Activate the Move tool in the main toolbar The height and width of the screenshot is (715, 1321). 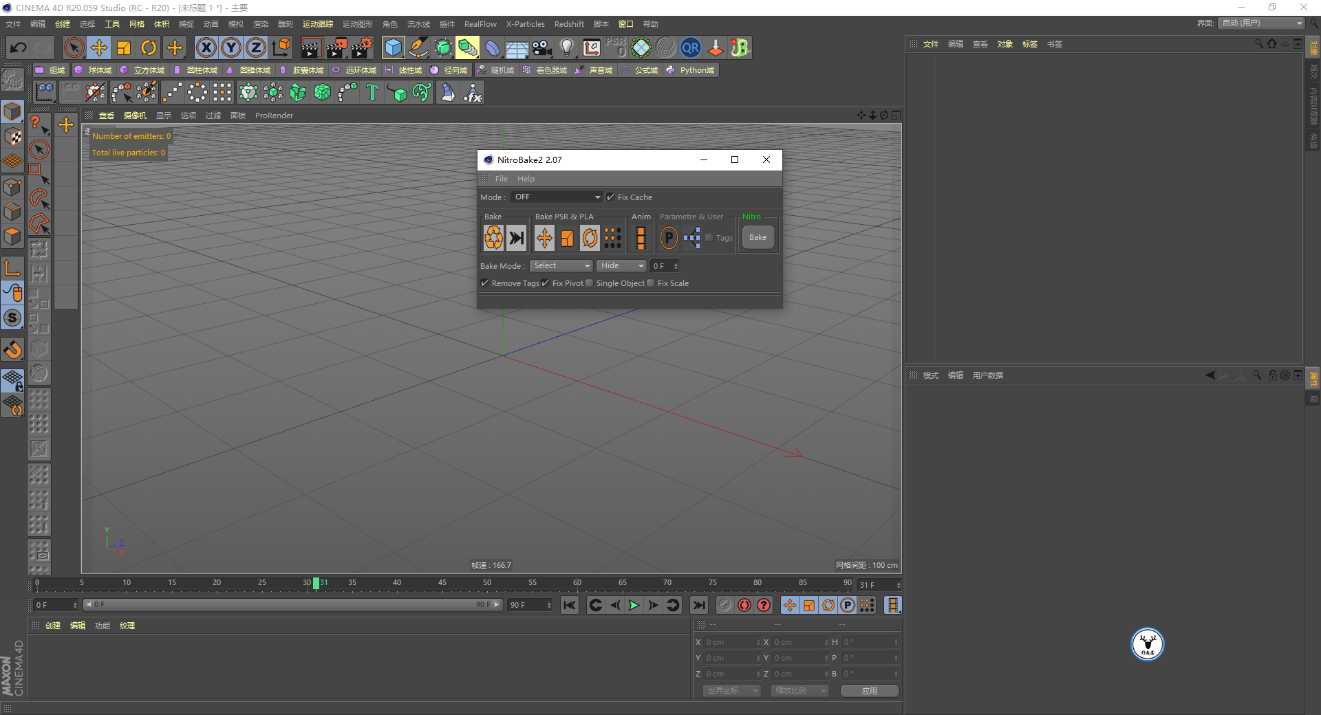click(99, 47)
